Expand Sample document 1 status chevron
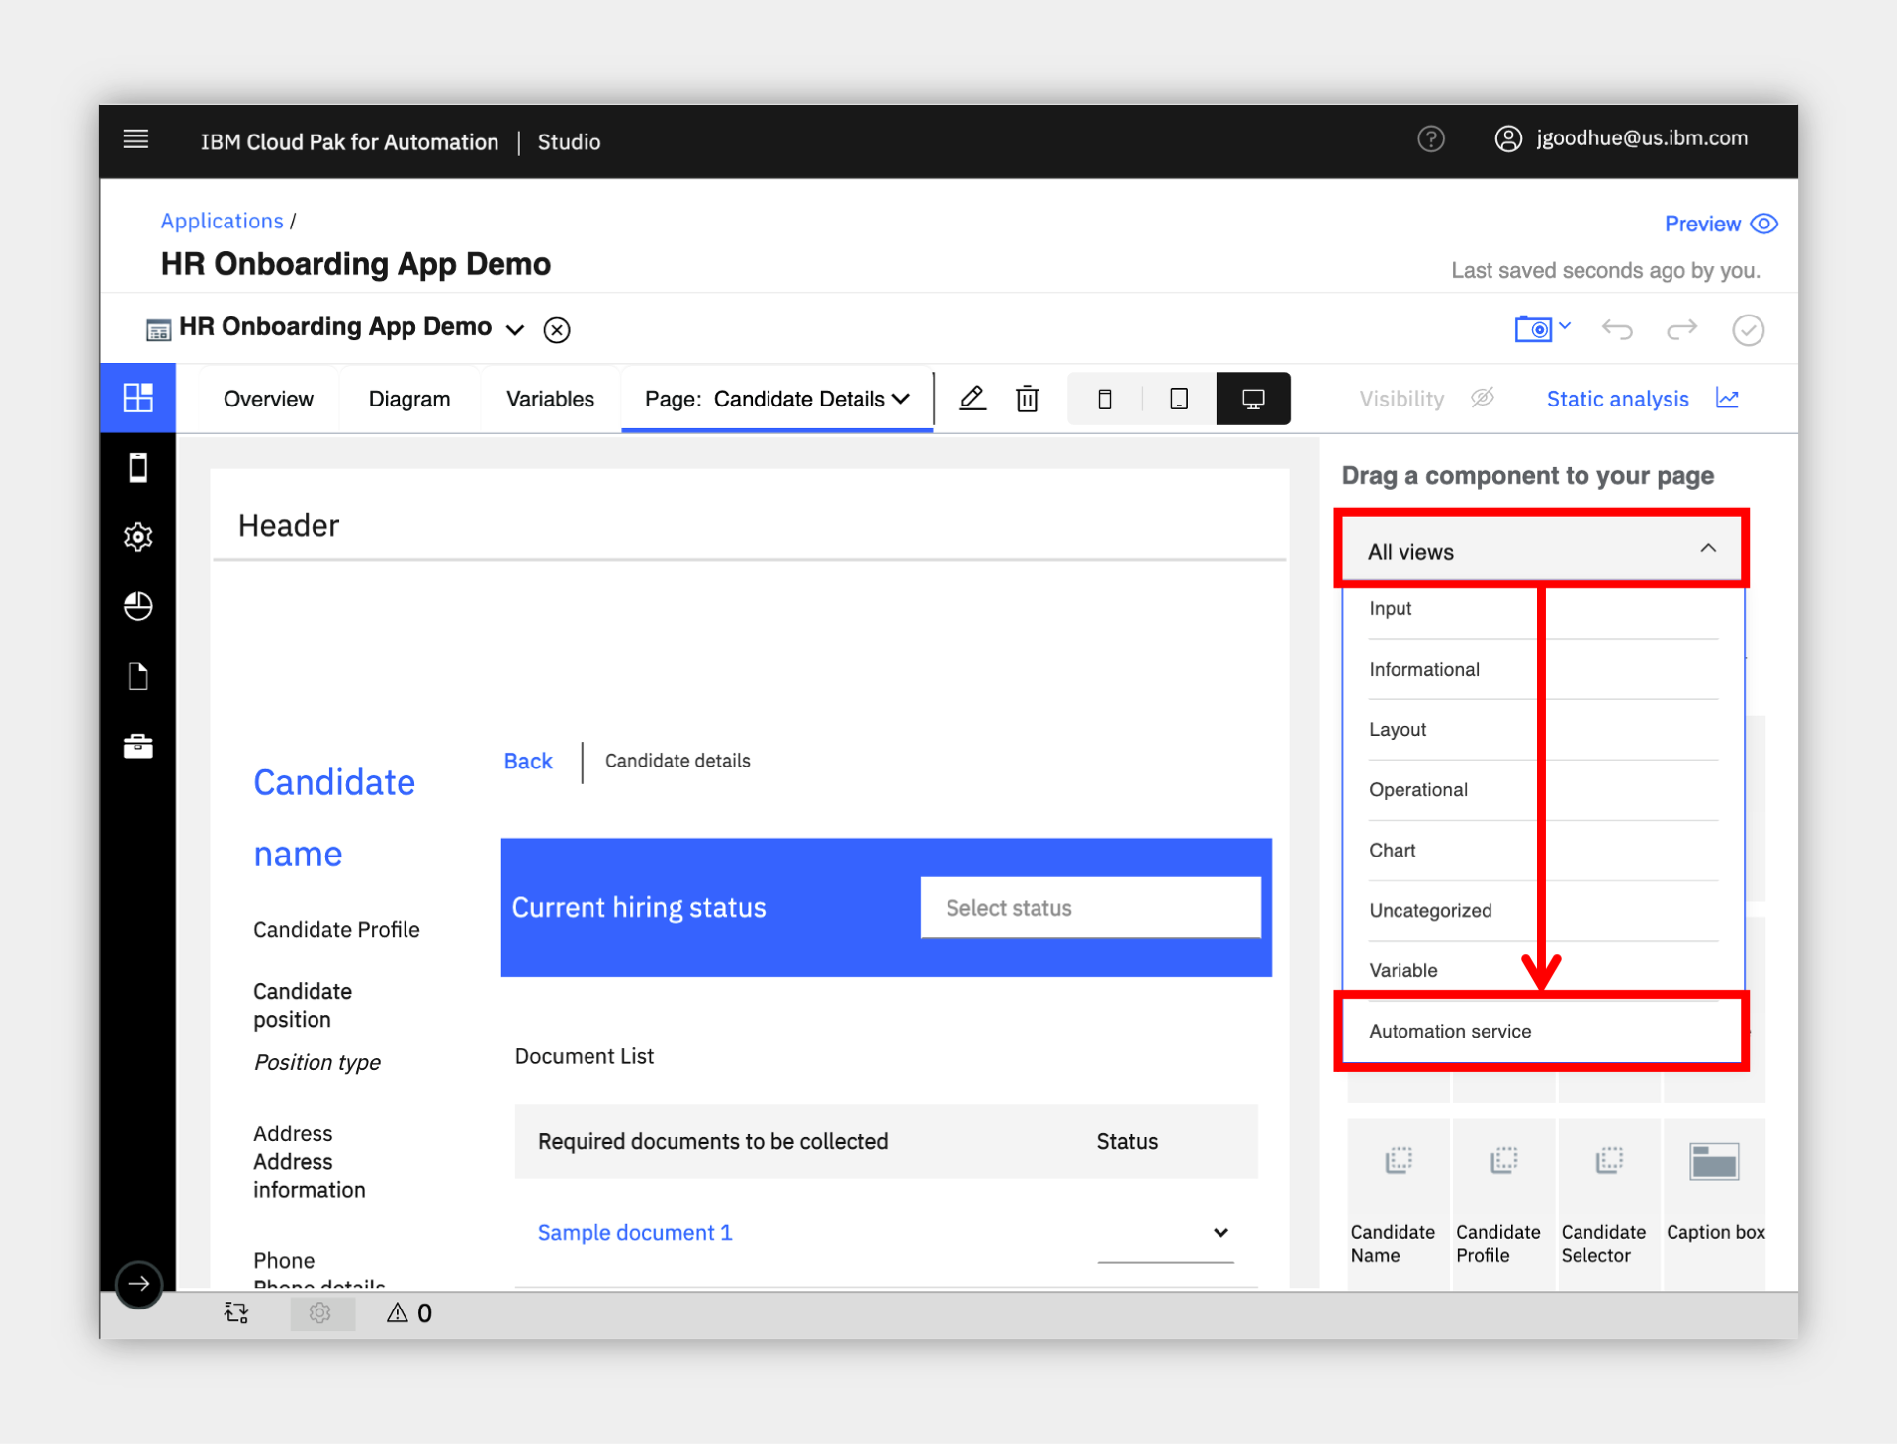 click(1220, 1232)
